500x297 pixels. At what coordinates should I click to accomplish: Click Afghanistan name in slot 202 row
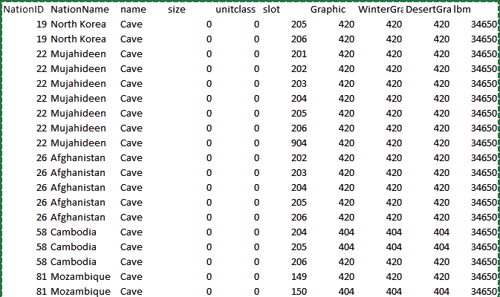tap(78, 157)
